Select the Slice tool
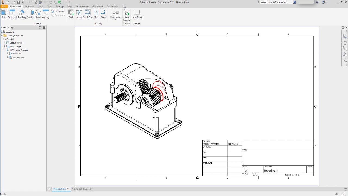The height and width of the screenshot is (196, 348). 96,14
